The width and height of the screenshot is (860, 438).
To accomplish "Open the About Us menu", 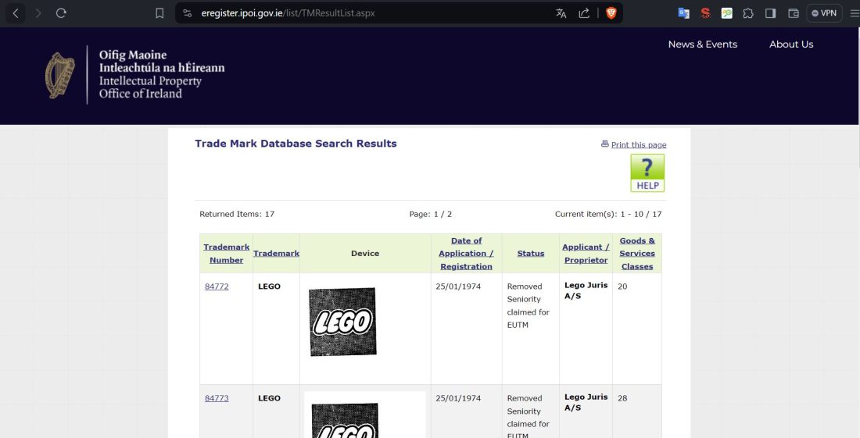I will click(x=791, y=45).
